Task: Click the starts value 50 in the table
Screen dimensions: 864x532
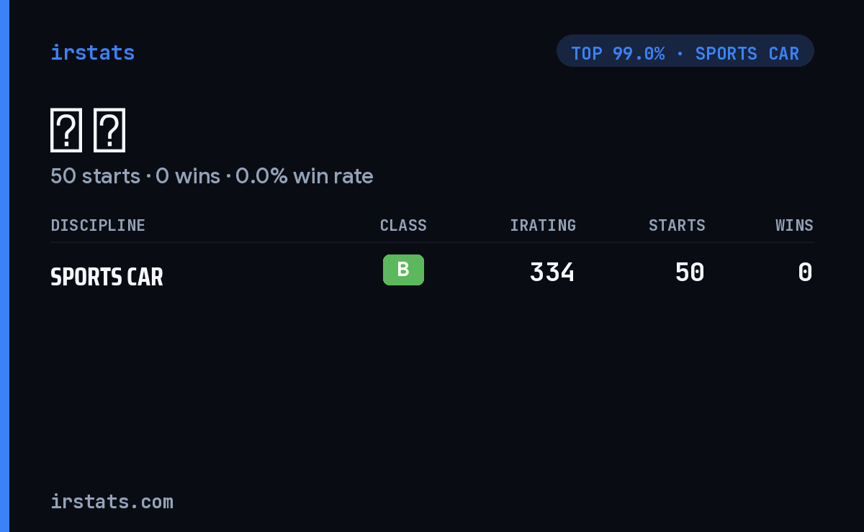Action: coord(690,272)
